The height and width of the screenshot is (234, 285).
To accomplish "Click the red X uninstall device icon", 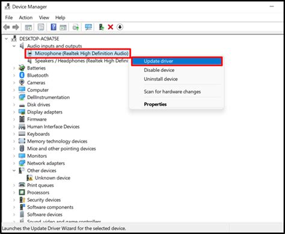I will [x=111, y=27].
